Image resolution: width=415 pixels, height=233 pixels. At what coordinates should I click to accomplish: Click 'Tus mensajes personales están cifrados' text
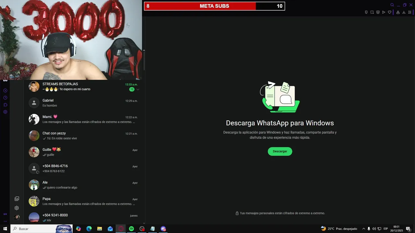[x=282, y=213]
